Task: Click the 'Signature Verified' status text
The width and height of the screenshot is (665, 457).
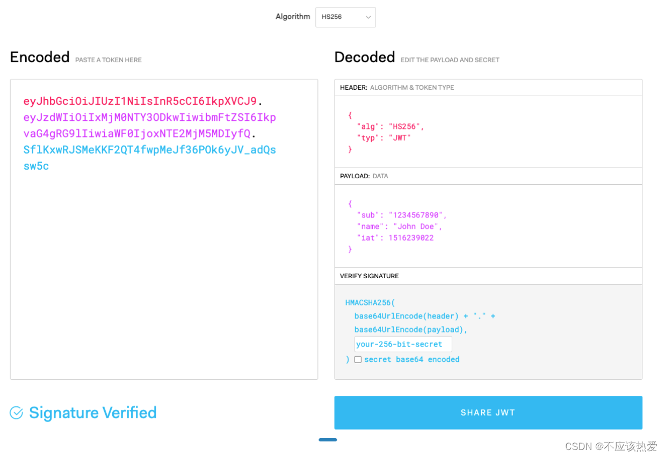Action: (x=93, y=412)
